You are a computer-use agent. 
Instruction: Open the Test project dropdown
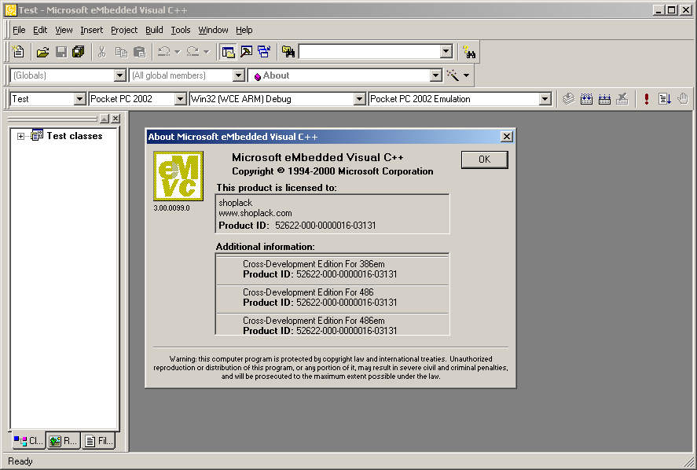[79, 99]
